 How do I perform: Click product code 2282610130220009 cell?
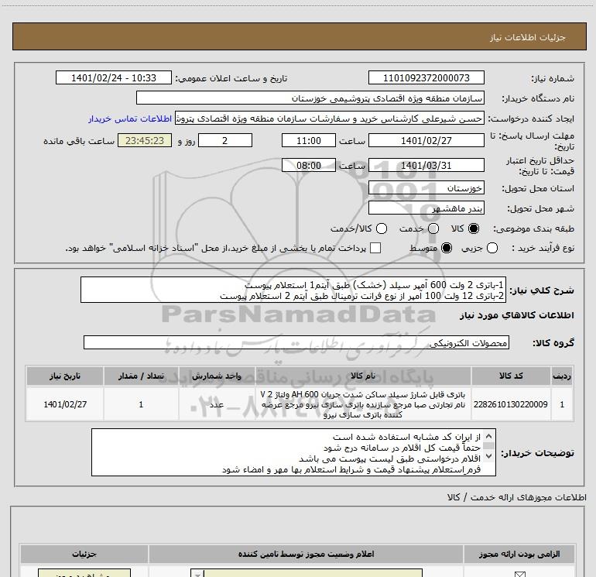511,404
